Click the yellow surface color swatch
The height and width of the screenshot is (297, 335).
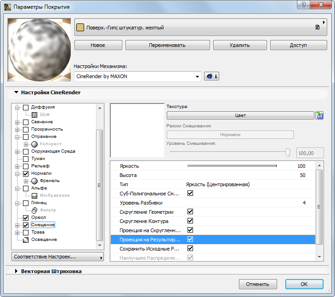pos(80,28)
